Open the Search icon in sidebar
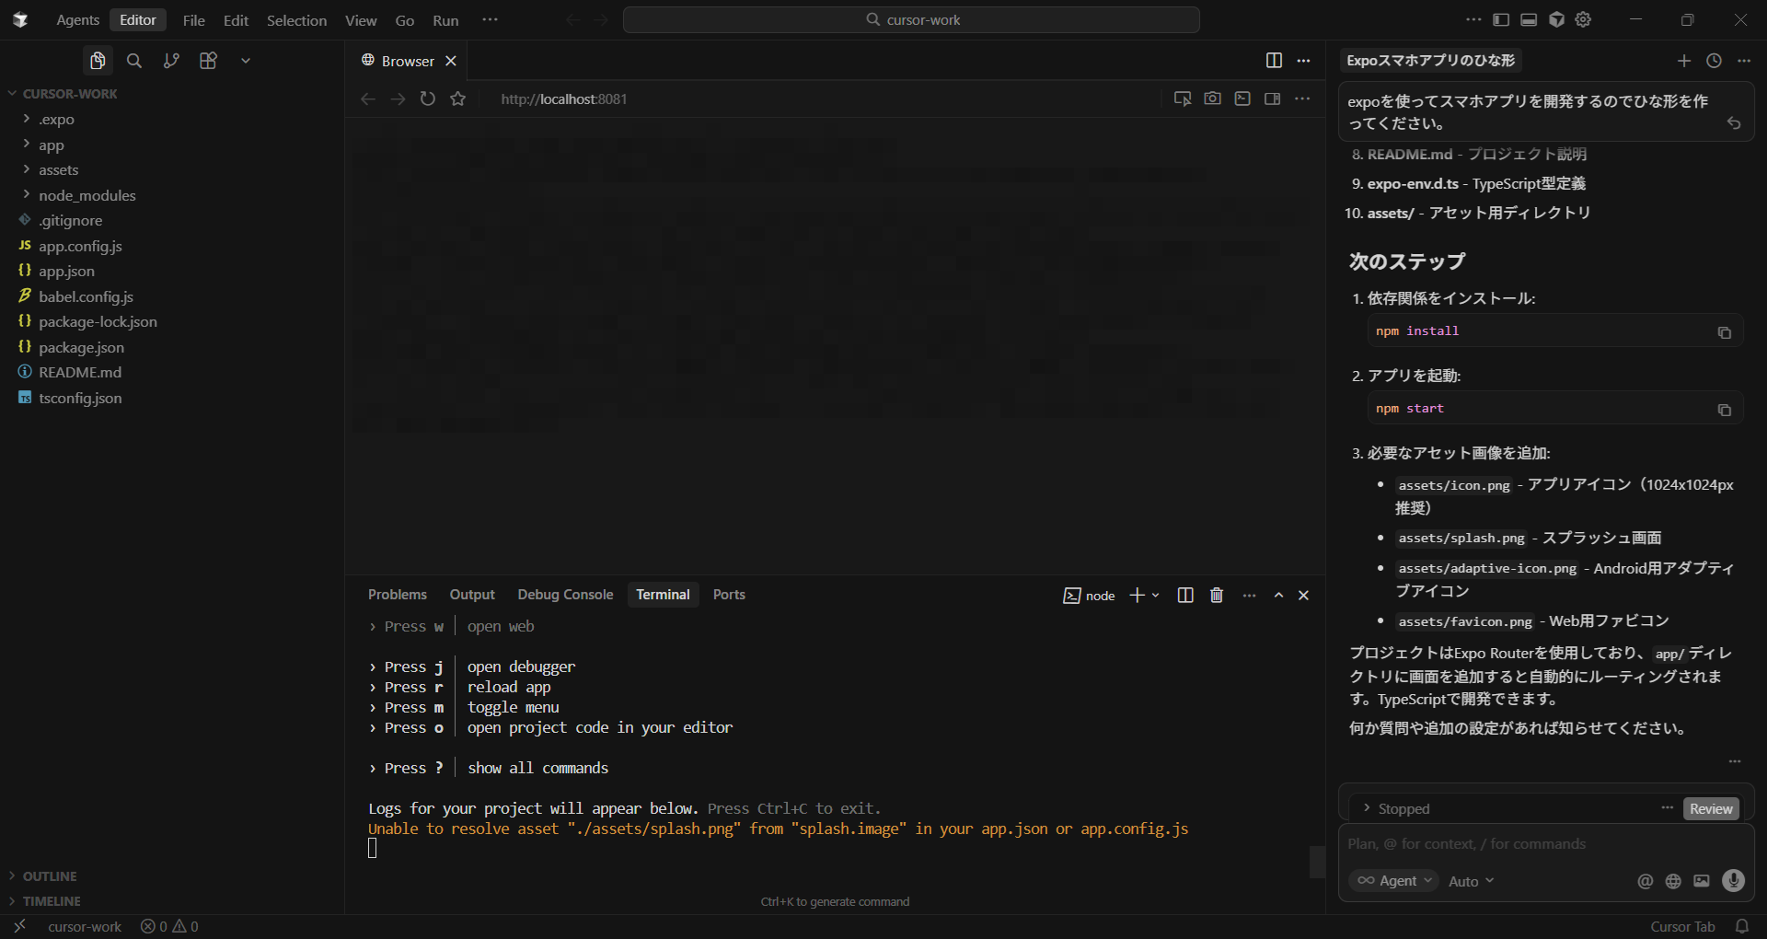Image resolution: width=1767 pixels, height=939 pixels. (134, 61)
